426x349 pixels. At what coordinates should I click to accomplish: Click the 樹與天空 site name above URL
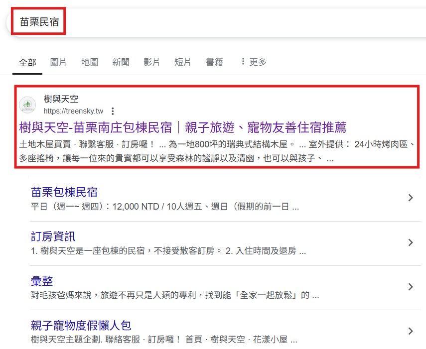pyautogui.click(x=61, y=99)
